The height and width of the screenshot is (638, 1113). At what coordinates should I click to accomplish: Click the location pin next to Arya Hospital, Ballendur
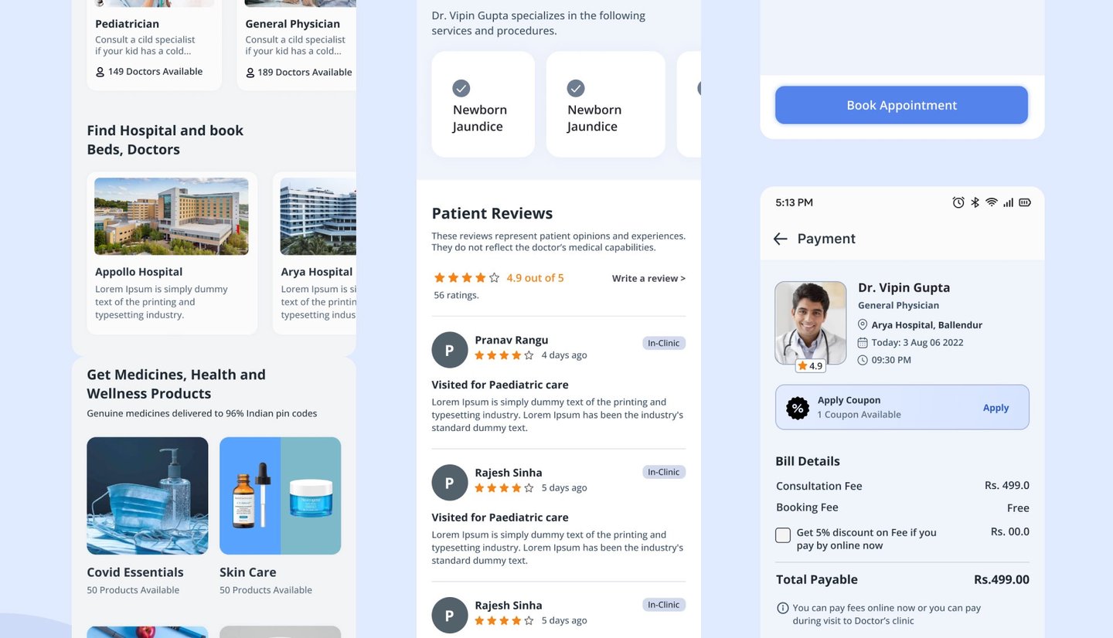[x=863, y=324]
